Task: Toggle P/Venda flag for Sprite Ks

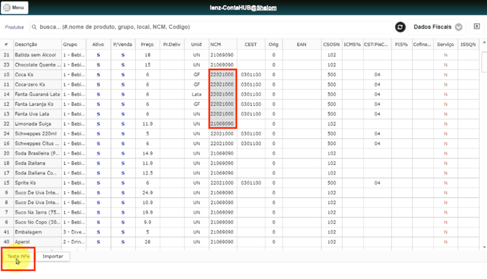Action: click(x=123, y=183)
